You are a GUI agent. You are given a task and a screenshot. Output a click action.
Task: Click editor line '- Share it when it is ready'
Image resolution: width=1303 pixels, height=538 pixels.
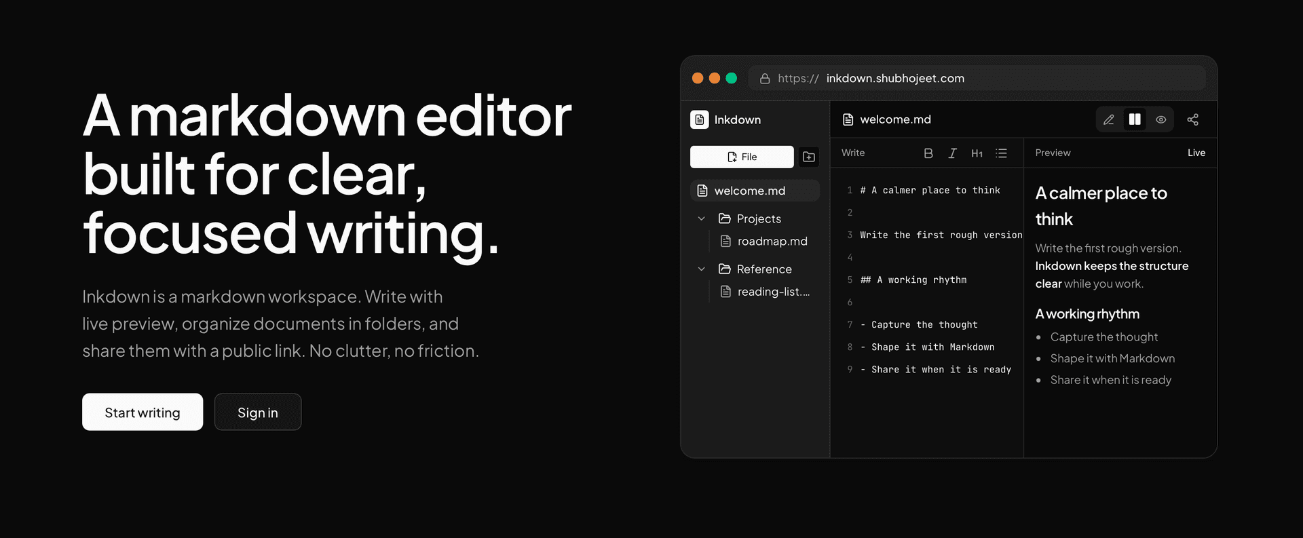[936, 369]
